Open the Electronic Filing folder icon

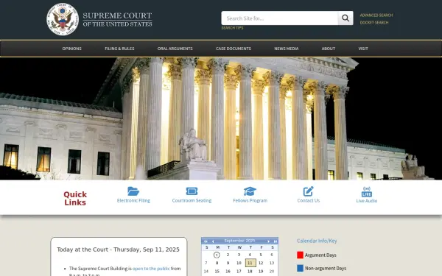(x=133, y=191)
